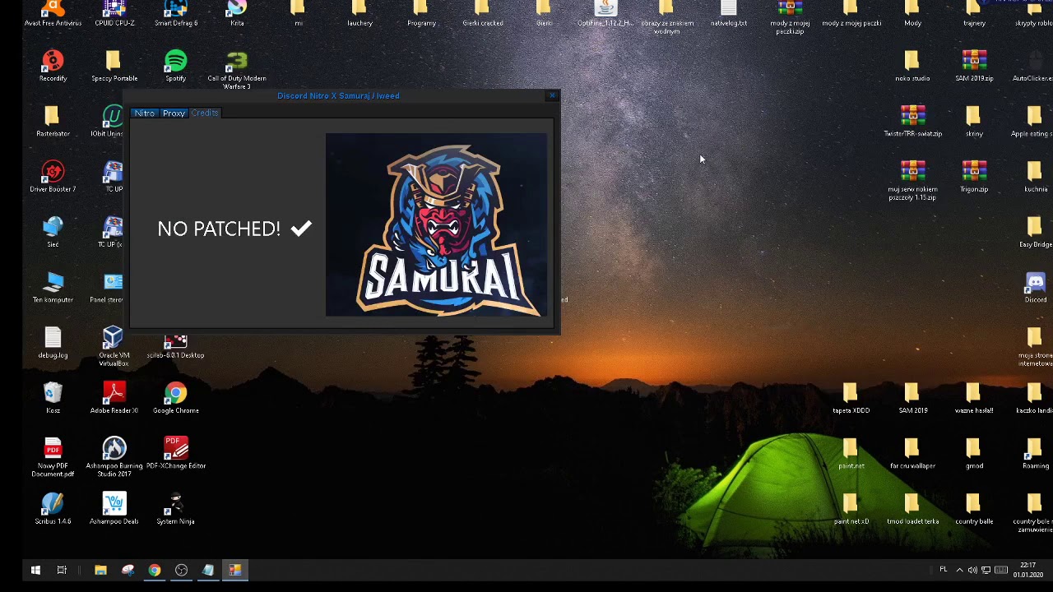Screen dimensions: 1053x592
Task: Open the Programy folder
Action: click(421, 13)
